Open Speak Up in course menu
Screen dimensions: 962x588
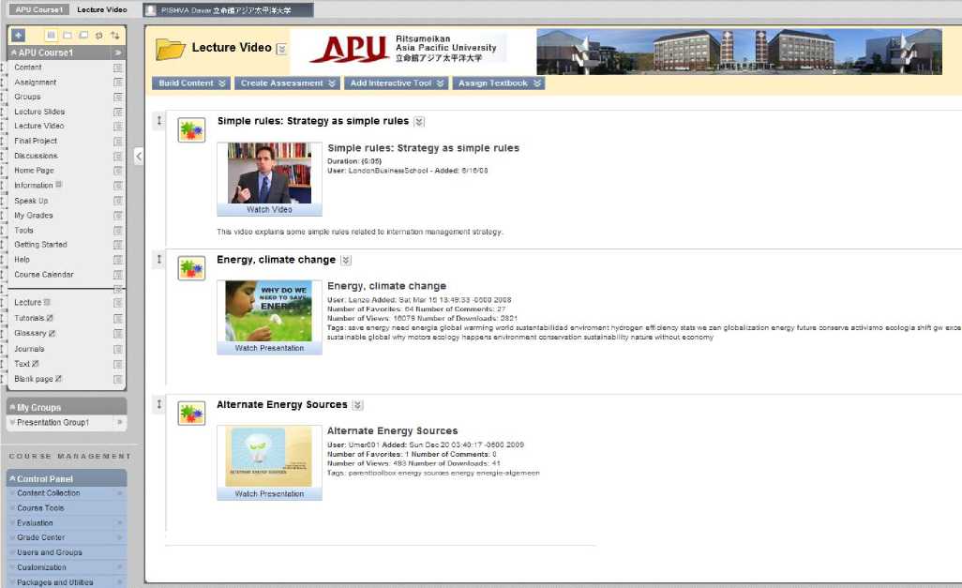(31, 201)
